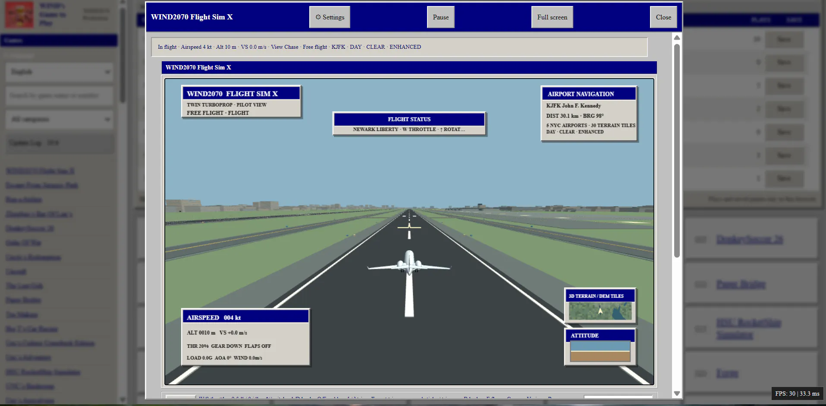Viewport: 826px width, 406px height.
Task: Click the 'TWIN TURBOPROP · PILOT VIEW' text
Action: [226, 105]
